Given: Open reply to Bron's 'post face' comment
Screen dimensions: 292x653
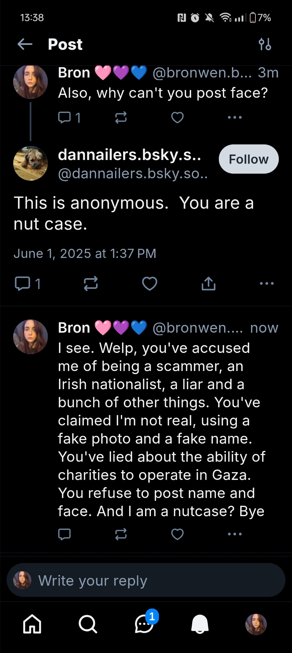Looking at the screenshot, I should pos(64,118).
